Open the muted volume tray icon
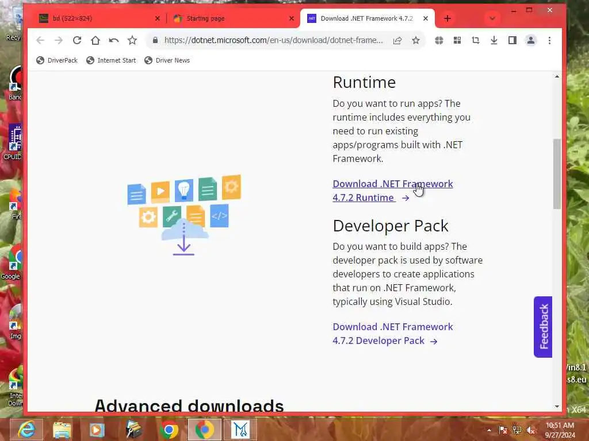This screenshot has width=589, height=441. 531,430
